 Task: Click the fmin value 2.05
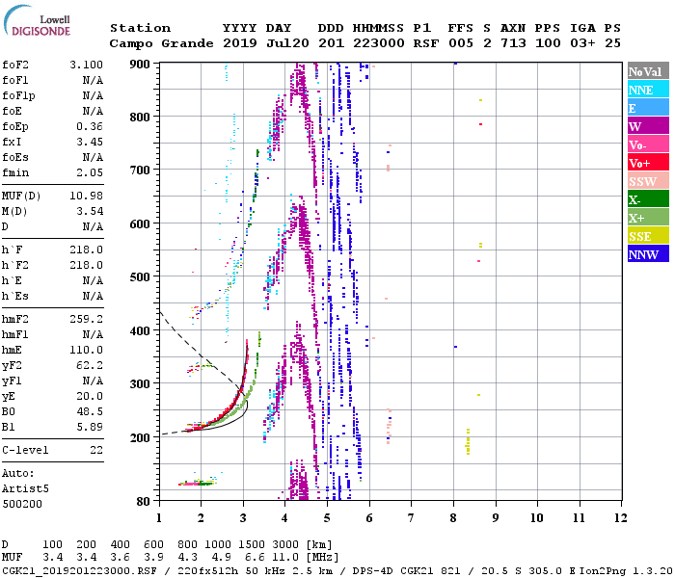(90, 172)
